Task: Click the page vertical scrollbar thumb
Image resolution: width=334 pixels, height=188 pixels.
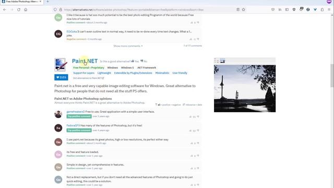Action: 332,75
